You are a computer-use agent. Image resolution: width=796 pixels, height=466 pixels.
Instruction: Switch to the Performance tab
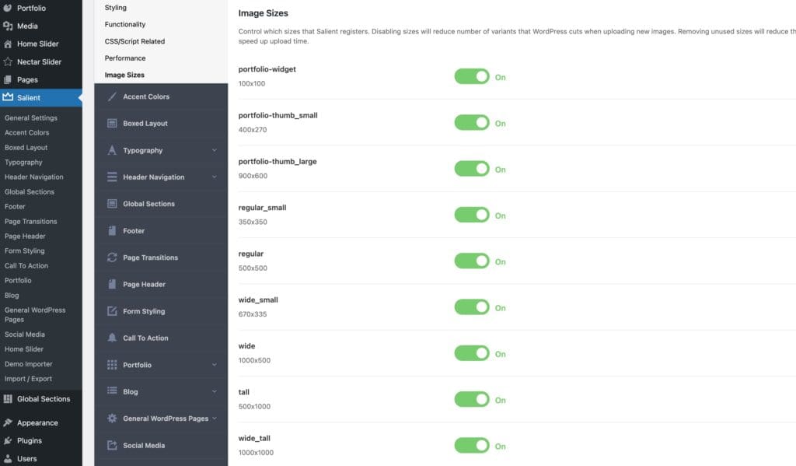(124, 58)
